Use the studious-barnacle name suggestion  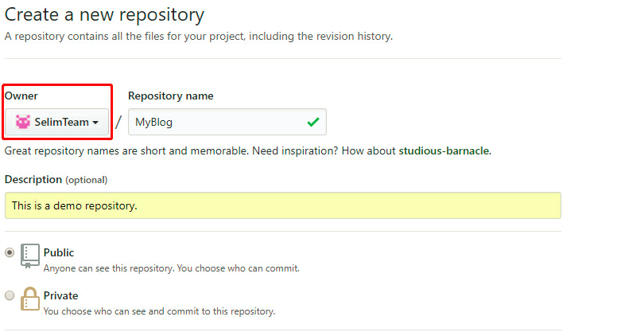point(444,150)
